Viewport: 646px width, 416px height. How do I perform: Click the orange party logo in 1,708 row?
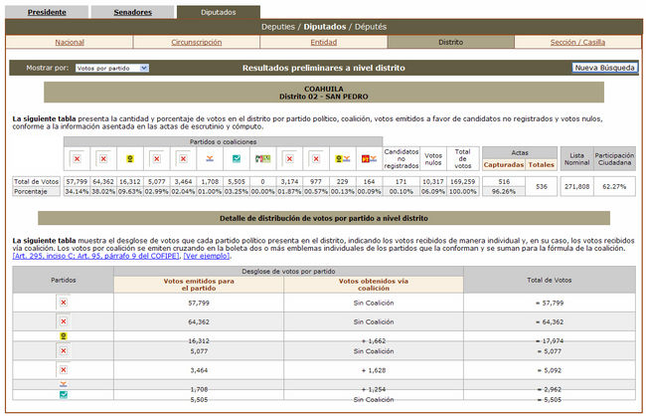(64, 383)
